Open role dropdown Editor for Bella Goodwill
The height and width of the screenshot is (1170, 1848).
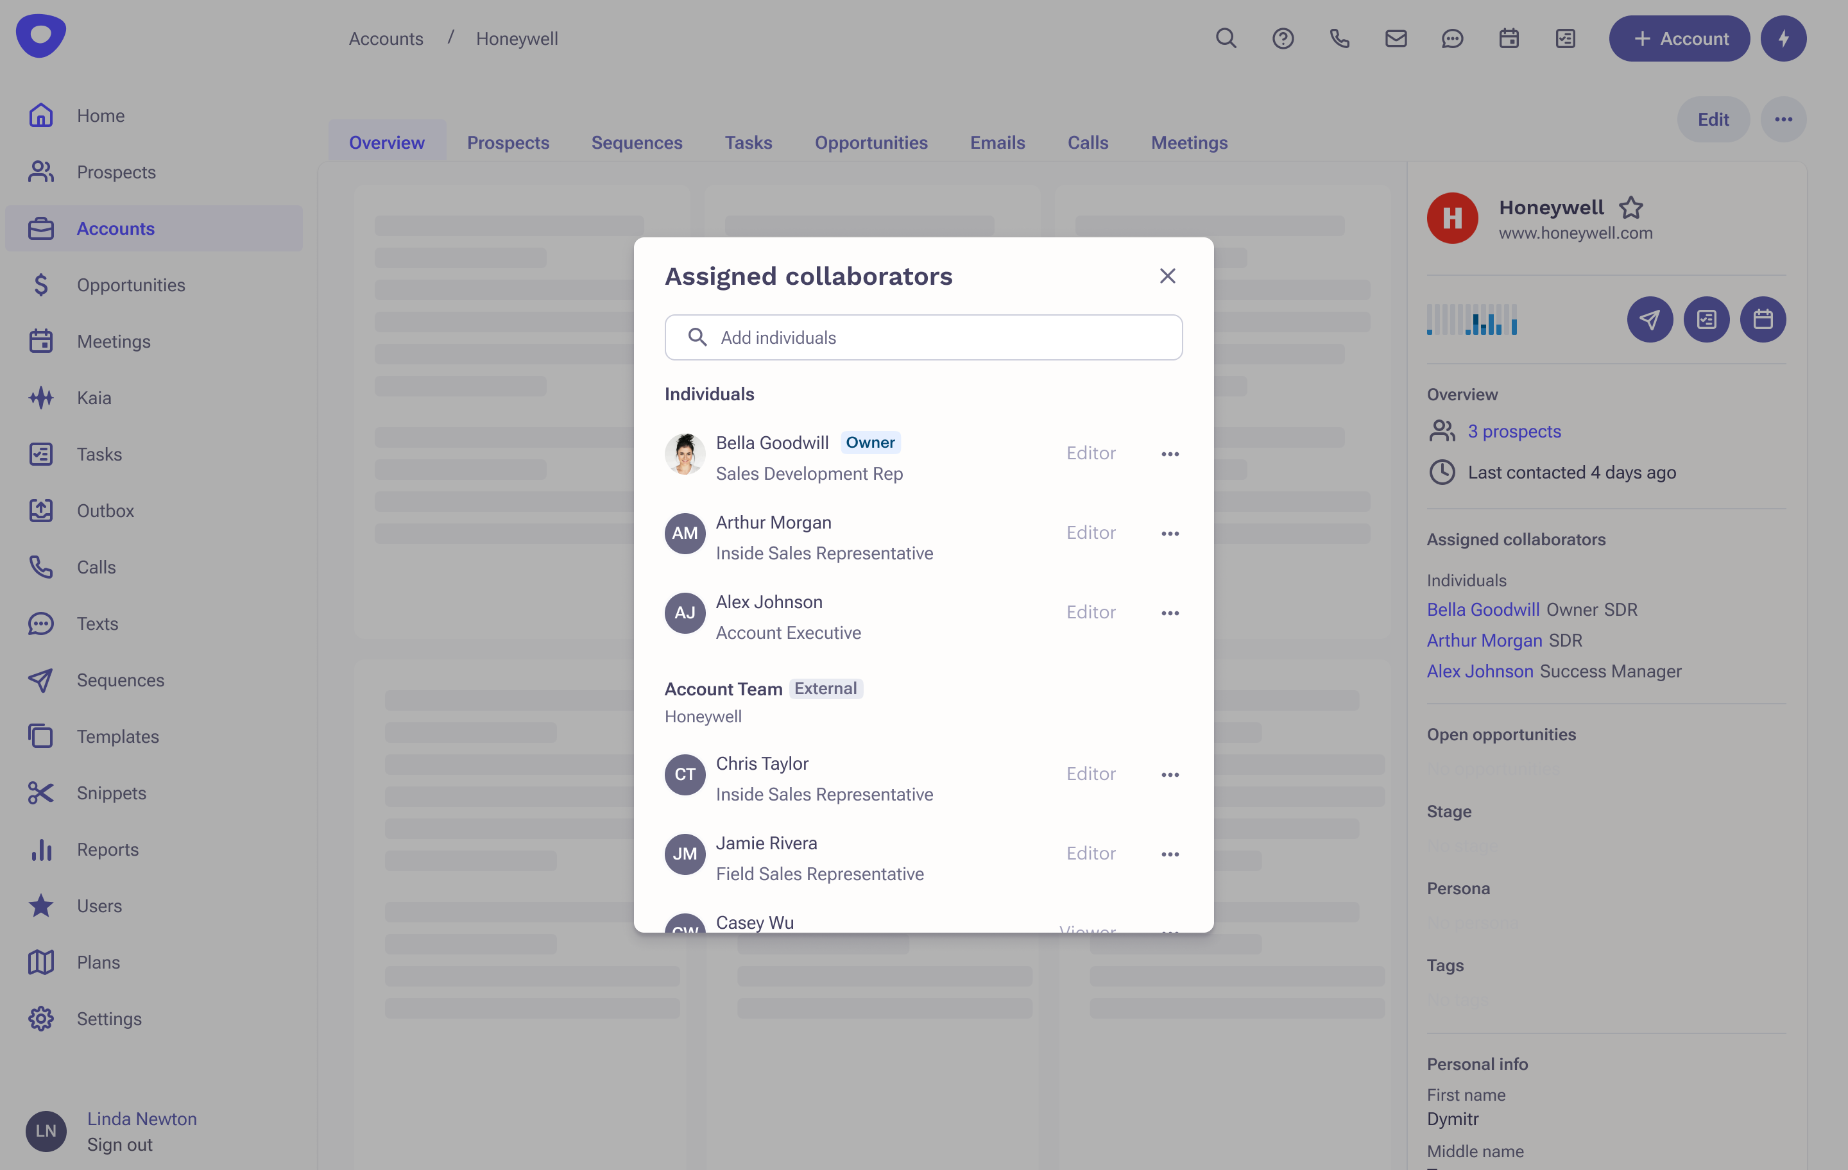point(1091,454)
